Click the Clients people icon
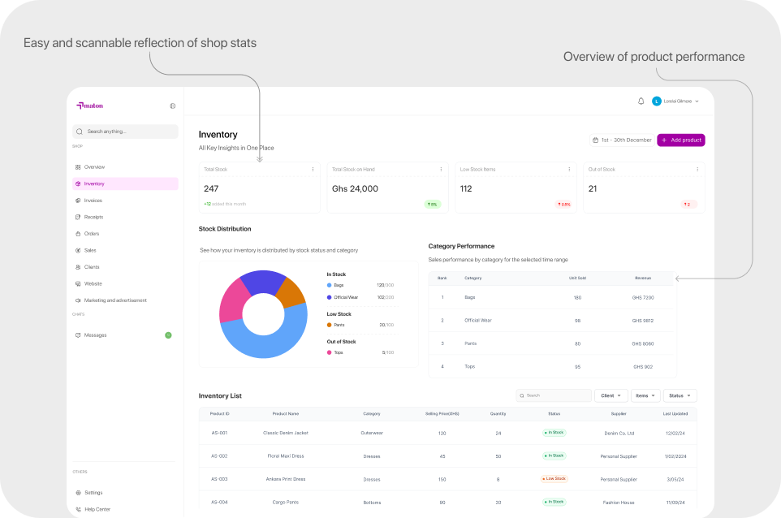 [78, 267]
